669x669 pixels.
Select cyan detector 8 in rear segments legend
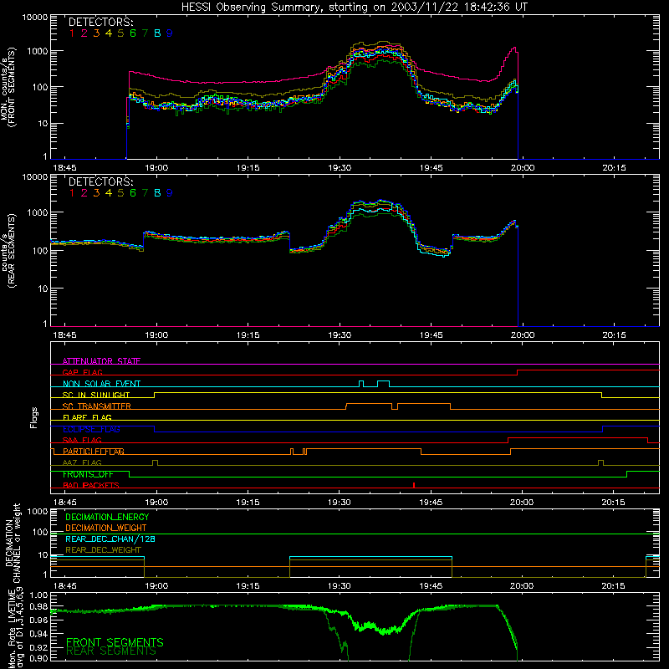pyautogui.click(x=157, y=193)
